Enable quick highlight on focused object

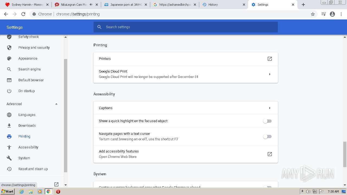pos(267,121)
